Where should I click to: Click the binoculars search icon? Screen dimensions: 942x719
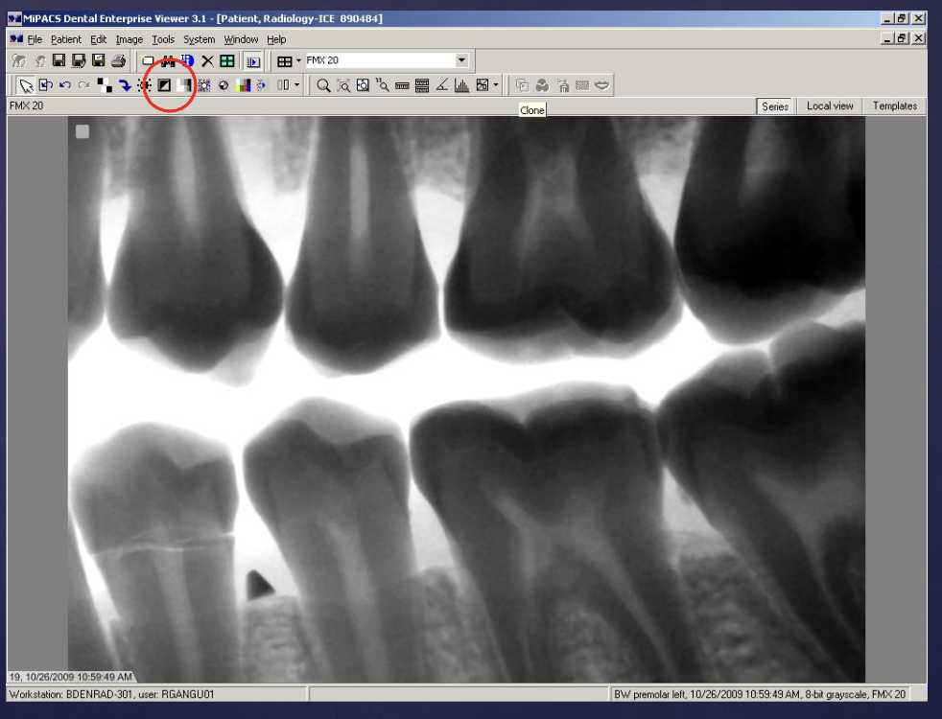(168, 60)
